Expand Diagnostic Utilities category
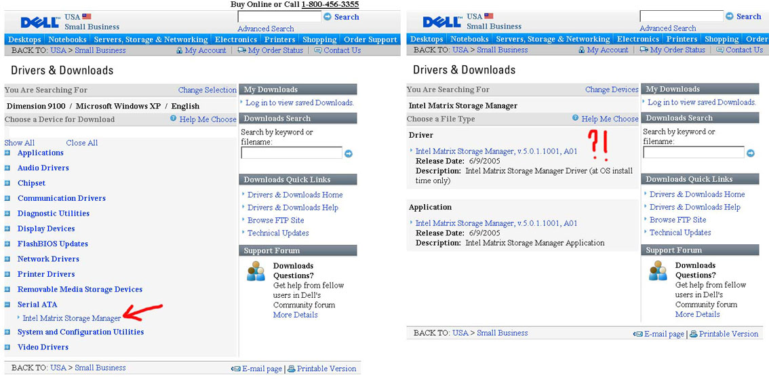769x382 pixels. [7, 214]
